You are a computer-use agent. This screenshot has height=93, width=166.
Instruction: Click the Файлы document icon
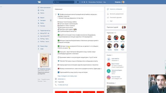point(39,23)
